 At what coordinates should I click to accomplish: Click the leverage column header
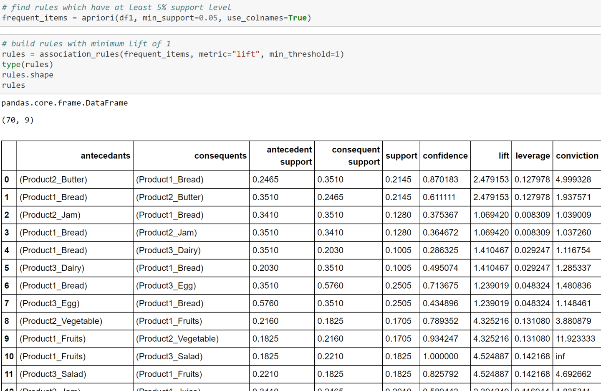pyautogui.click(x=533, y=156)
